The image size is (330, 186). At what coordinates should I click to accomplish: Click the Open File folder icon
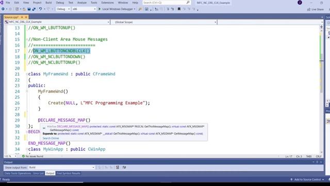point(24,9)
